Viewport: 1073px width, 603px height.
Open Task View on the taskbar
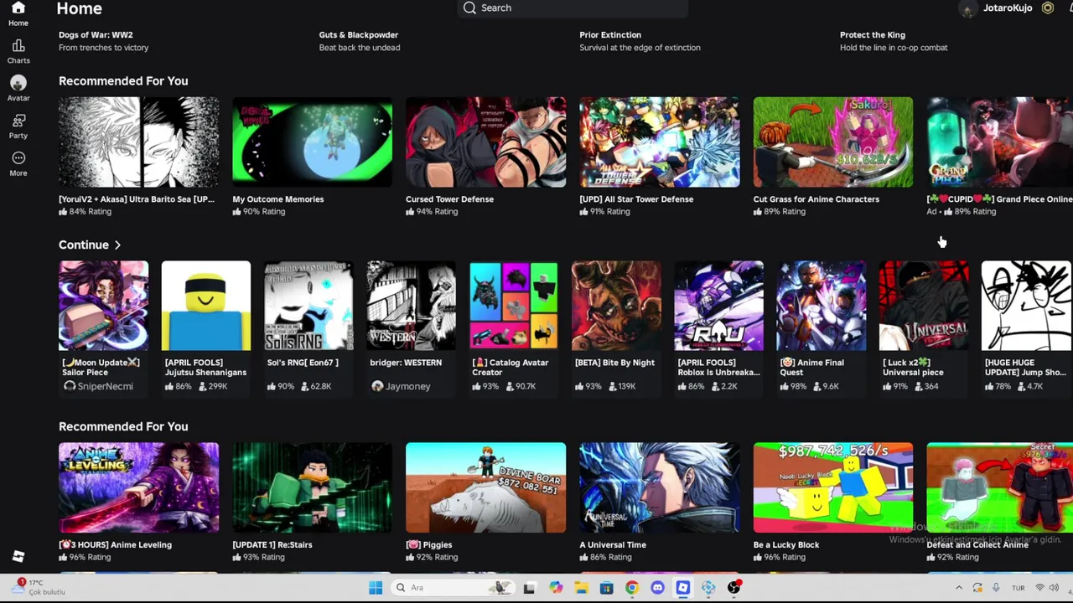pyautogui.click(x=529, y=588)
